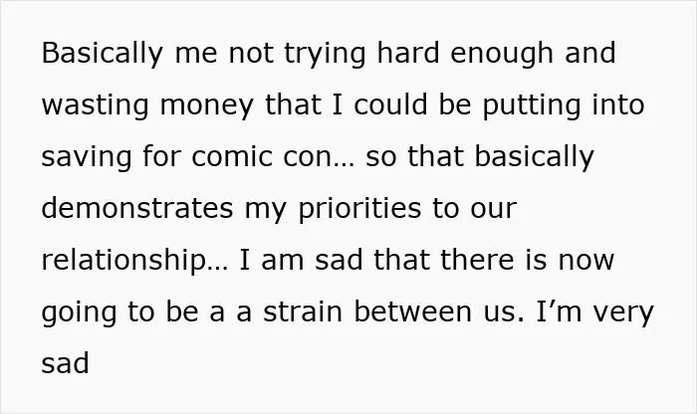
Task: Click the word "putting" in the text
Action: click(x=531, y=105)
